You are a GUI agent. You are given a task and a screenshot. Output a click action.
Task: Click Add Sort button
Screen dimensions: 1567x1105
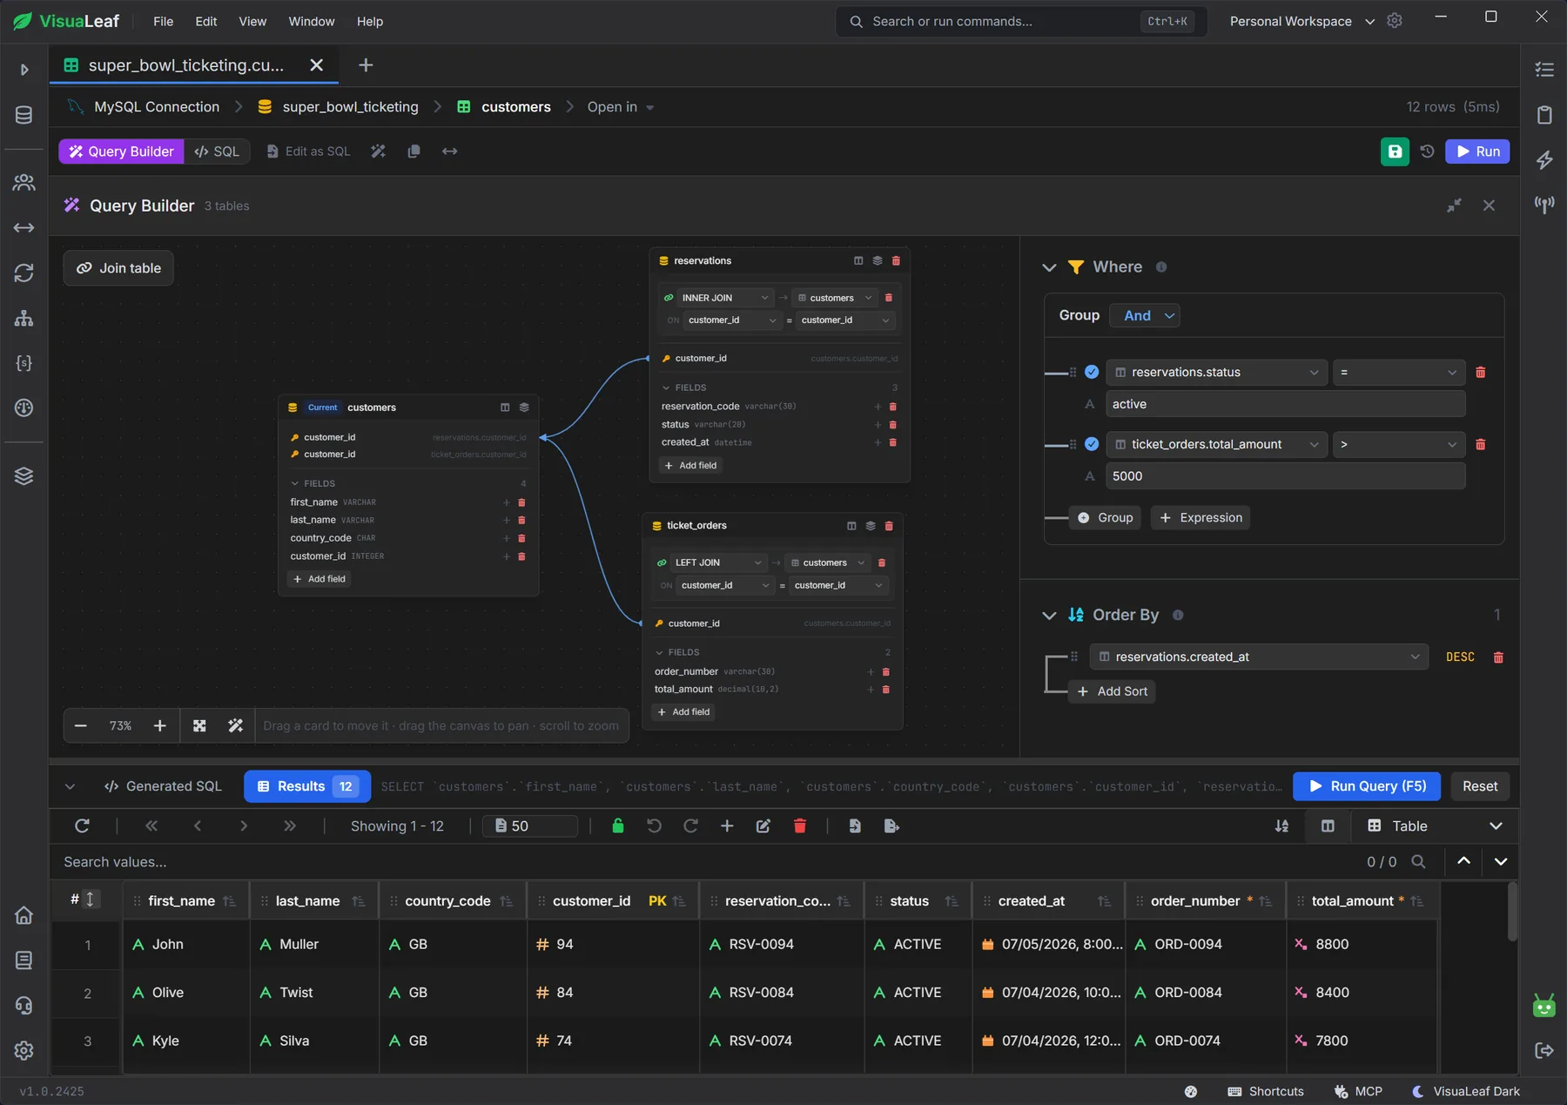tap(1112, 691)
